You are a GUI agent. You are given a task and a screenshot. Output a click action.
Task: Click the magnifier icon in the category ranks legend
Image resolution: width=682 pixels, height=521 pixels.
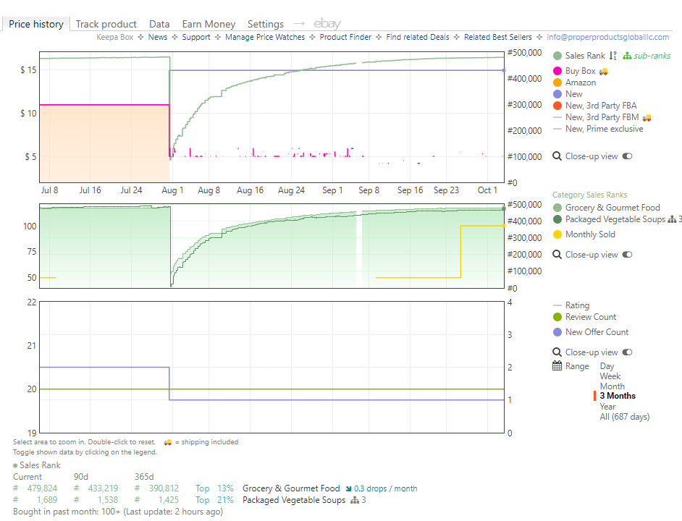click(x=557, y=255)
